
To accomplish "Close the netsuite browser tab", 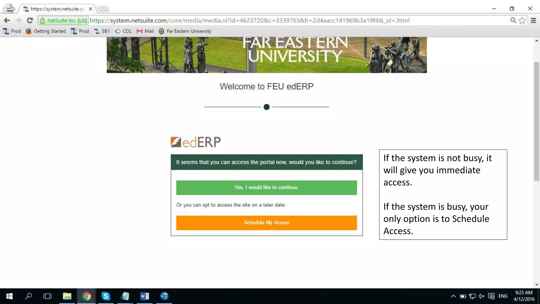I will coord(90,9).
